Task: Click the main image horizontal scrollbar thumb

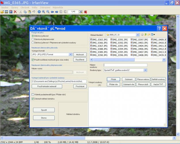Action: (x=45, y=138)
